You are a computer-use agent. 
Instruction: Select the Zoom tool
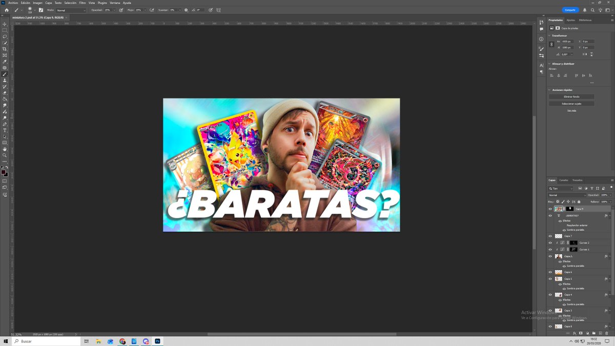pos(5,155)
